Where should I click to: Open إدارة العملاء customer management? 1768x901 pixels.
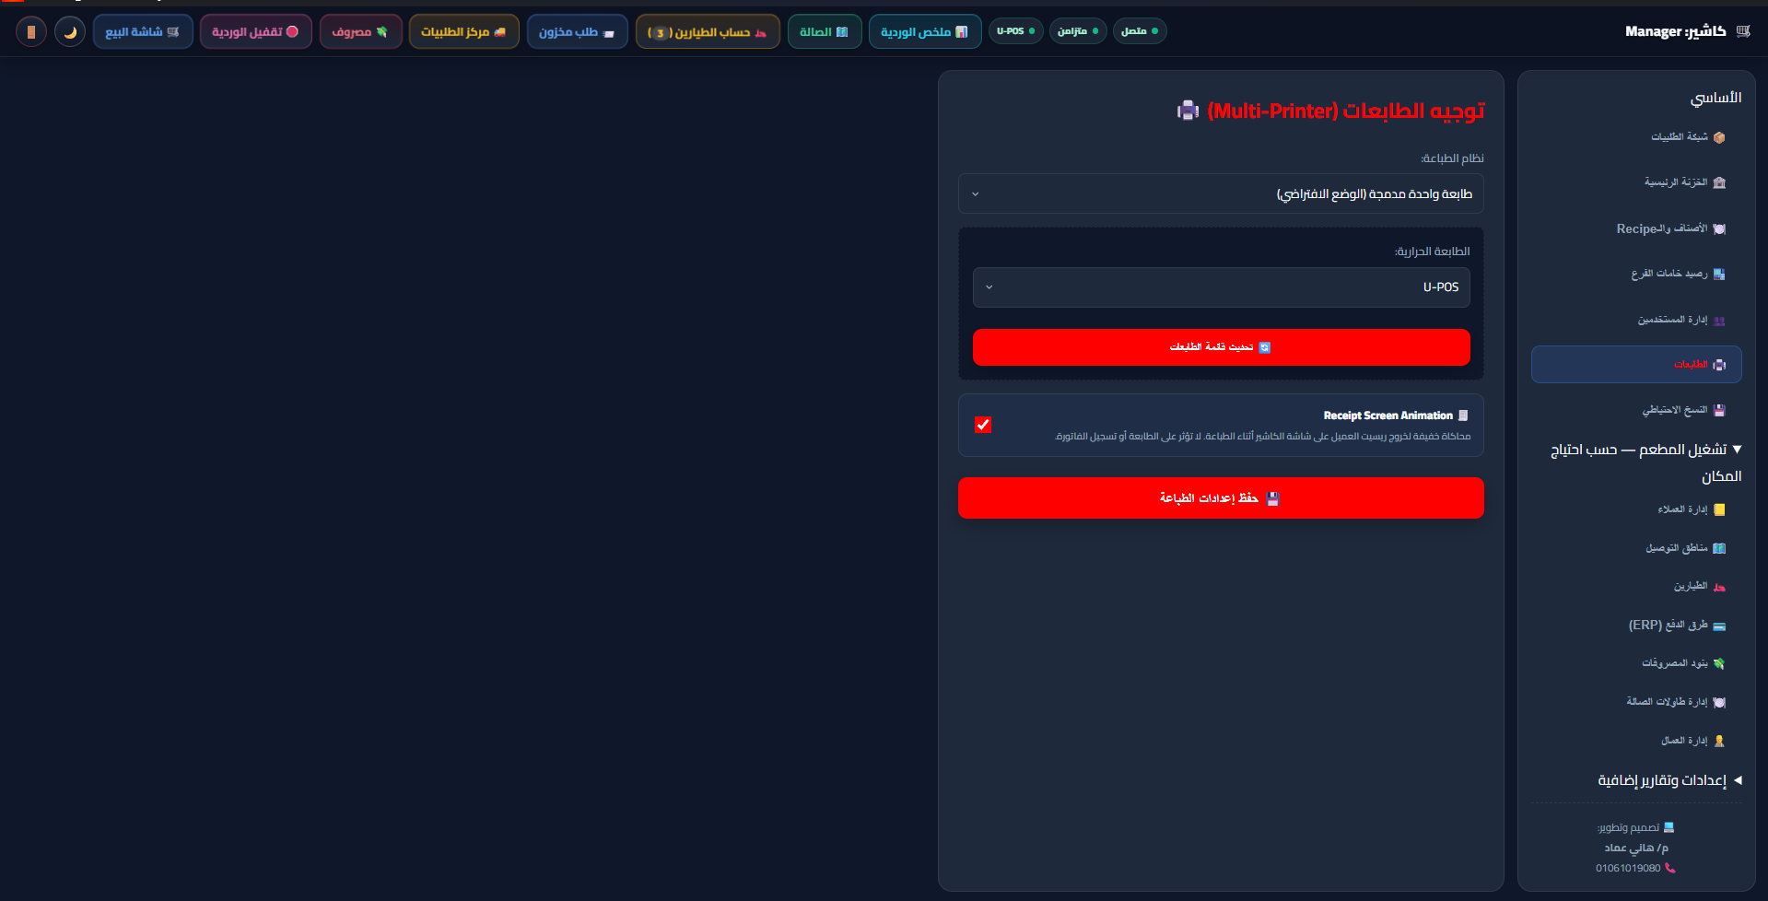coord(1636,509)
